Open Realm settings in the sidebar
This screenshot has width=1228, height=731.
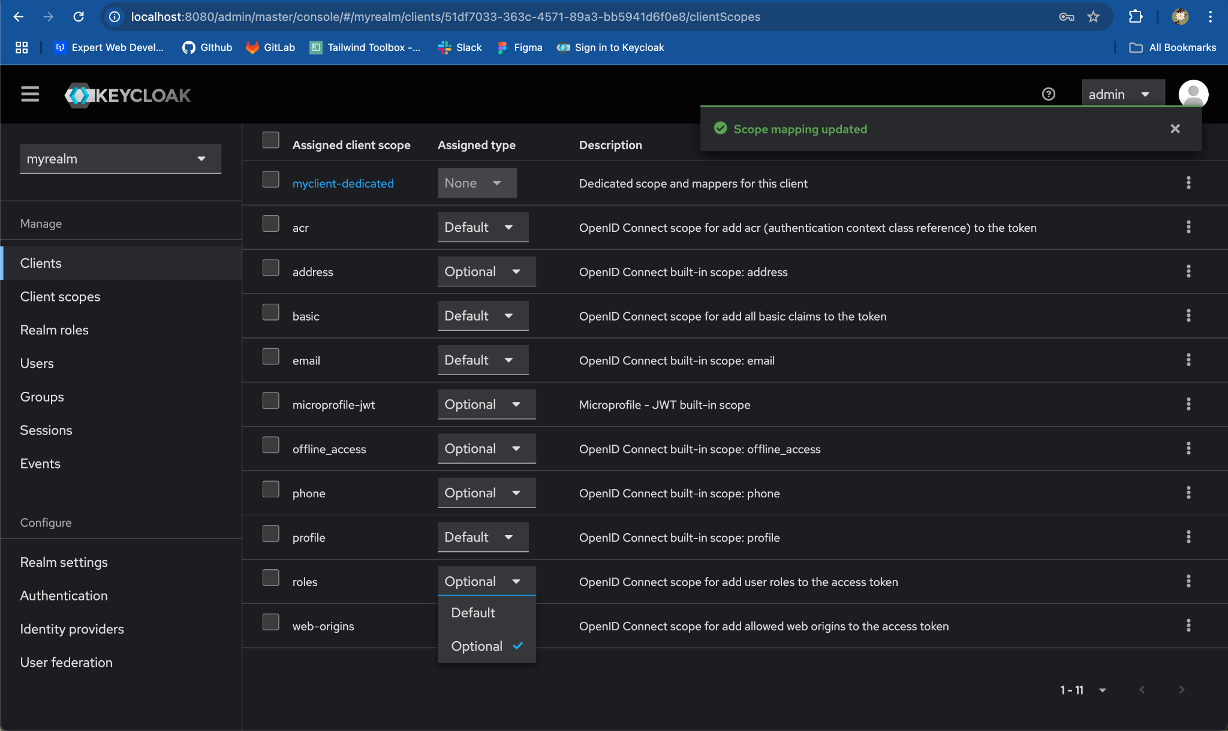pos(64,562)
